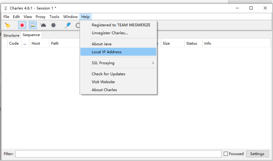
Task: Choose Unregister Charles... from Help menu
Action: click(119, 33)
